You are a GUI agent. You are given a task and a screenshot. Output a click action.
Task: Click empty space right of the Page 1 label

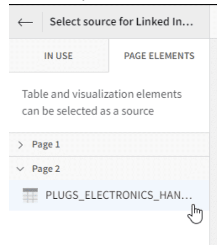pos(134,145)
